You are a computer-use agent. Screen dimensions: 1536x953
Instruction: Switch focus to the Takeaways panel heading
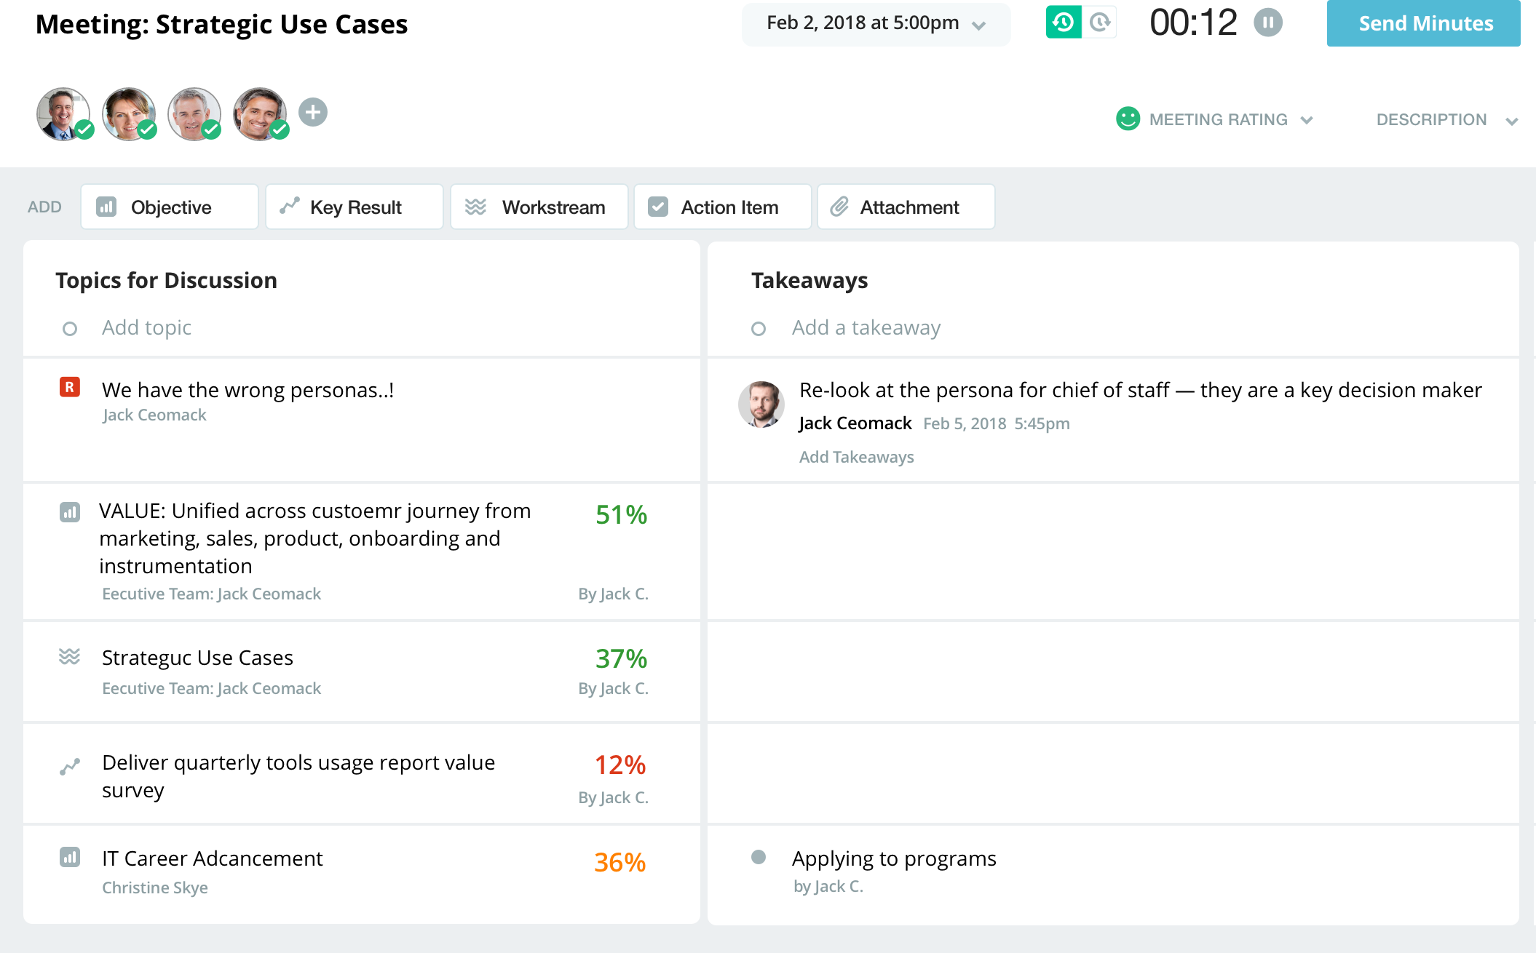809,280
